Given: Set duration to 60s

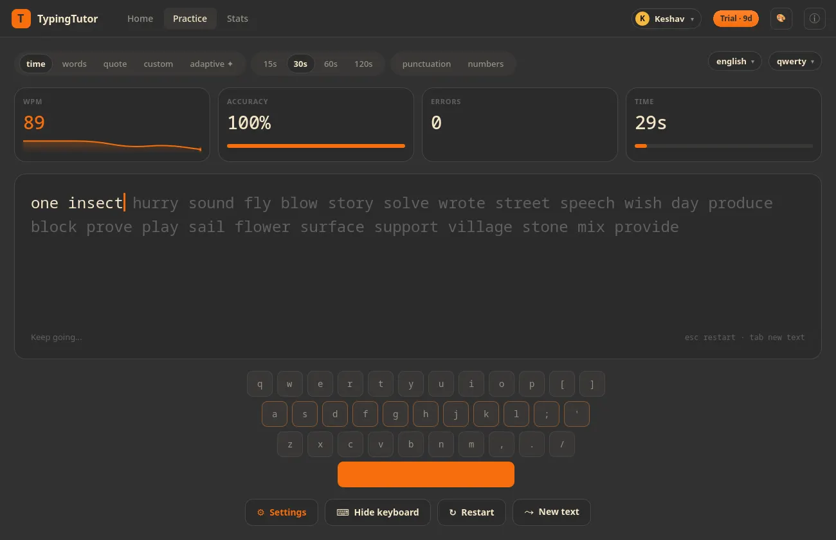Looking at the screenshot, I should 331,64.
